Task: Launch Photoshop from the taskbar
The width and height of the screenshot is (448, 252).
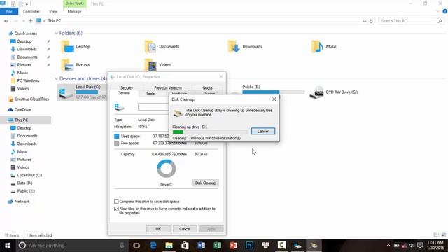Action: (x=249, y=246)
